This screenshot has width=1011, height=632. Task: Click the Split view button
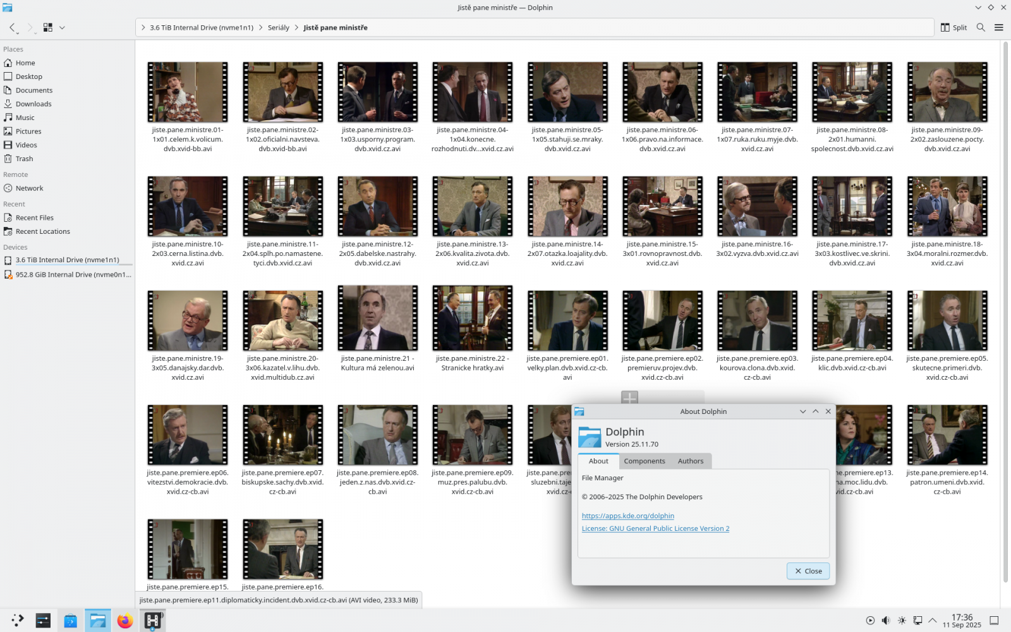point(954,27)
